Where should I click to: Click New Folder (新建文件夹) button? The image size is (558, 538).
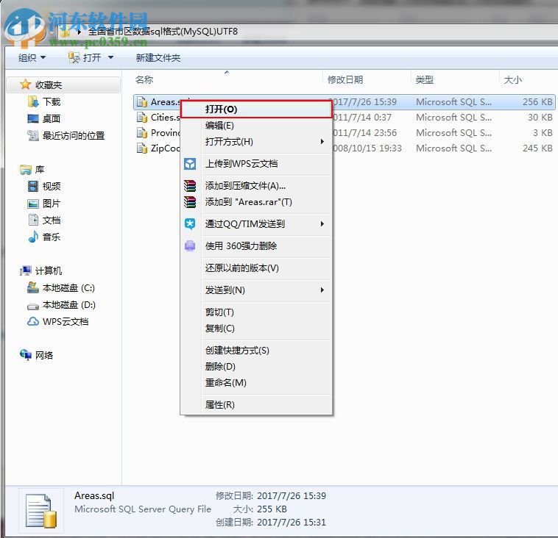[158, 58]
